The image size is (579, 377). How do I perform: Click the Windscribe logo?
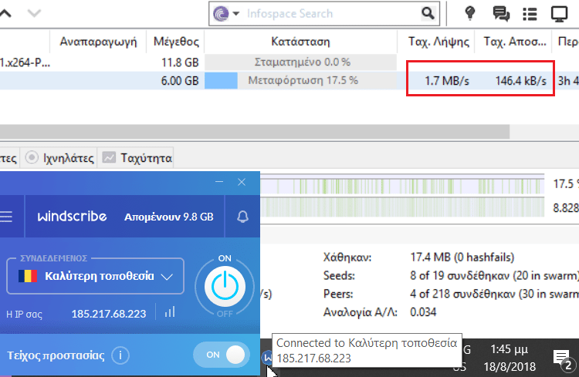(x=72, y=217)
